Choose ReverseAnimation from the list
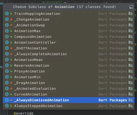This screenshot has height=115, width=137. (x=68, y=65)
